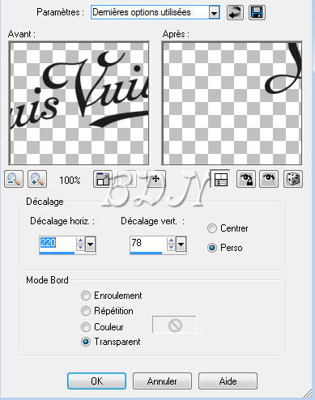Toggle the show/hide previews icon
This screenshot has width=315, height=400.
(x=220, y=179)
